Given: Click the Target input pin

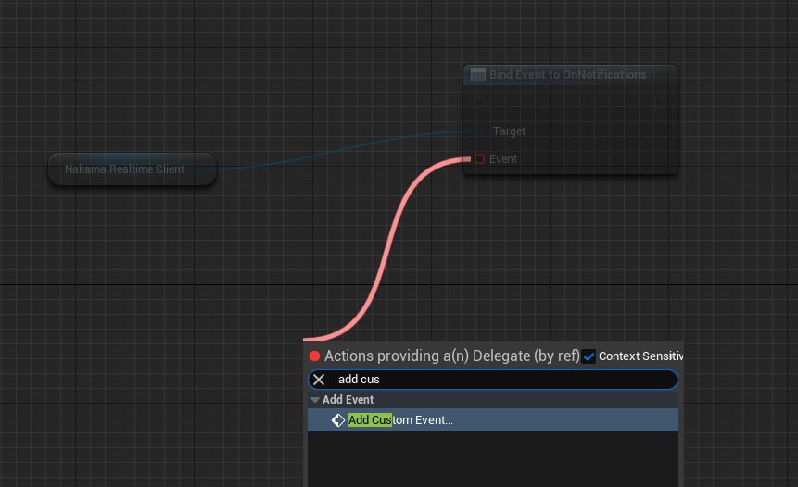Looking at the screenshot, I should 483,131.
